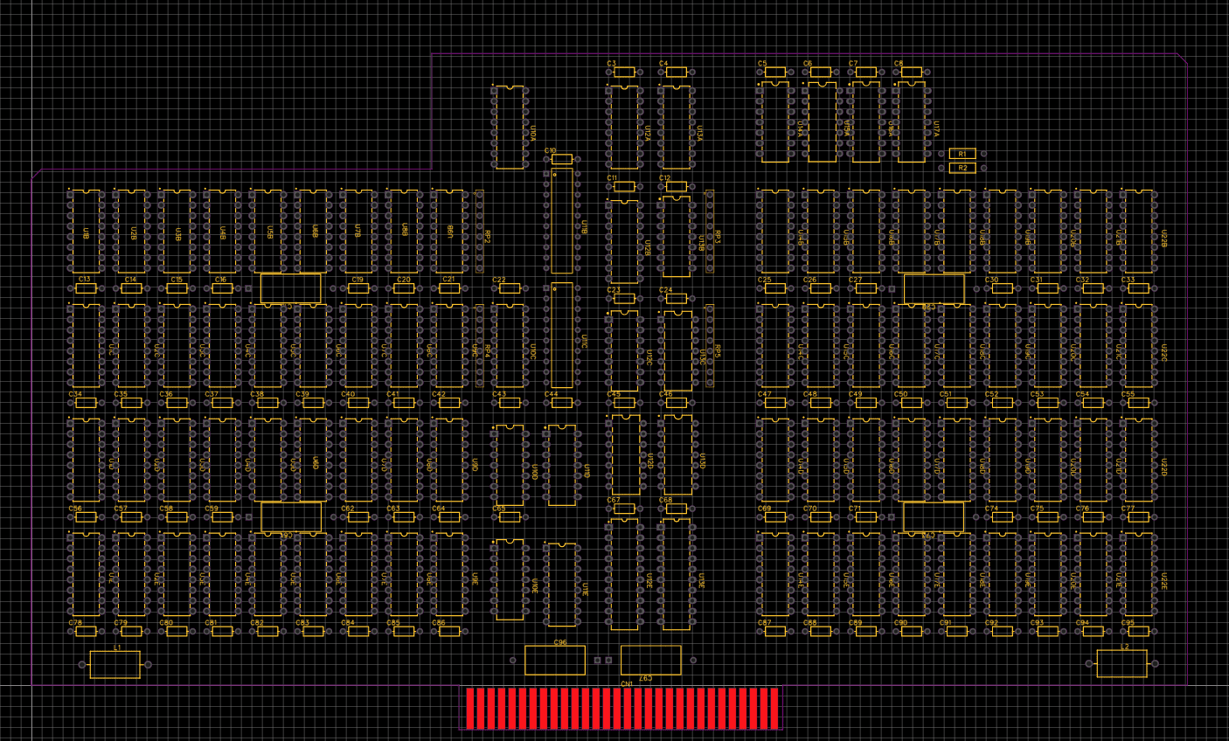
Task: Click the U13B chip
Action: click(x=677, y=237)
